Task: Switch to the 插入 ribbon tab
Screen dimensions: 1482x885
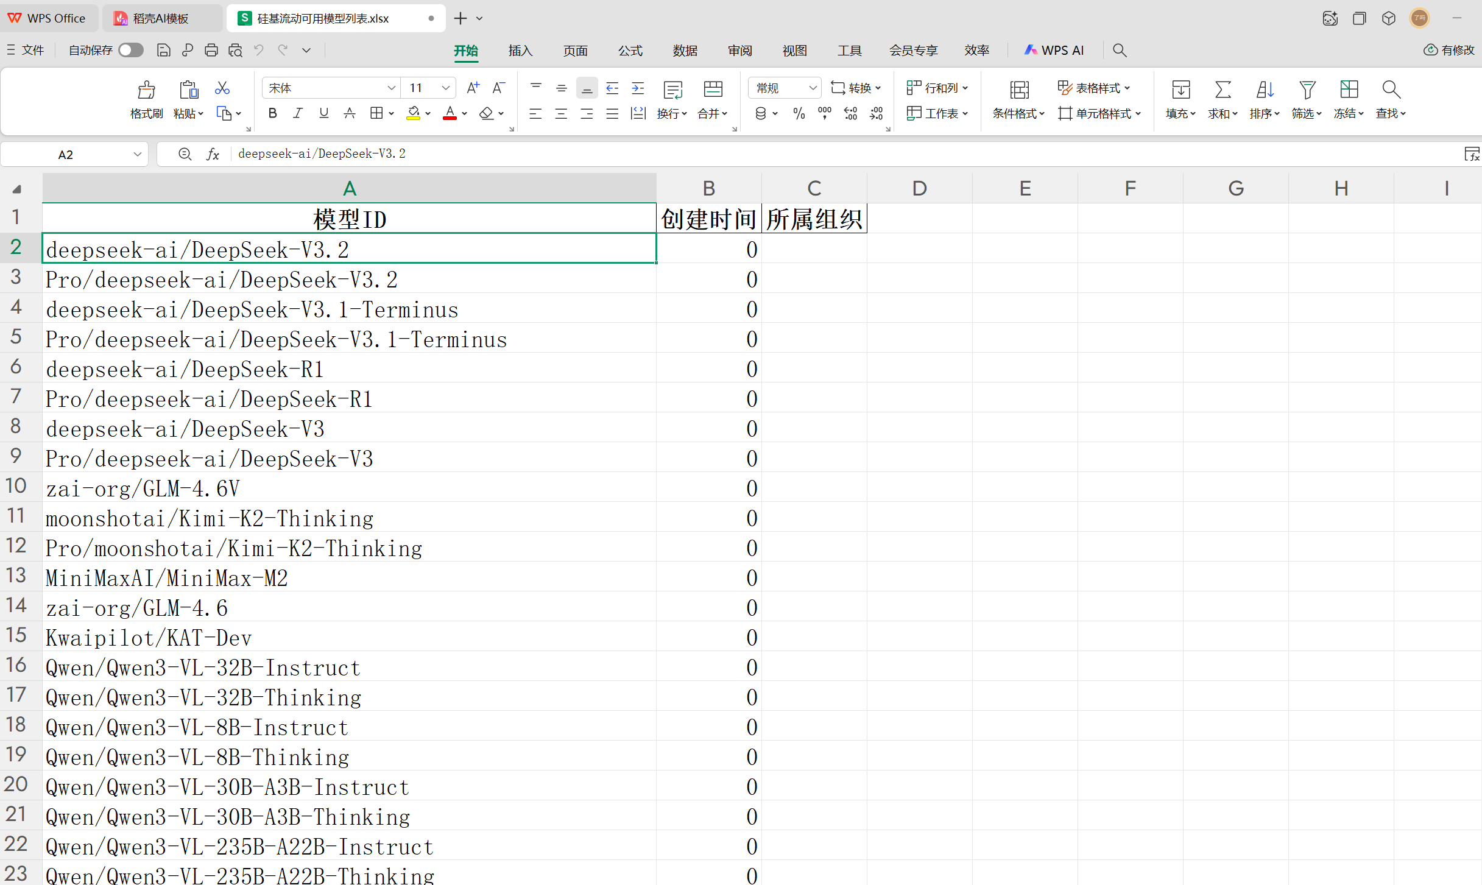Action: 520,51
